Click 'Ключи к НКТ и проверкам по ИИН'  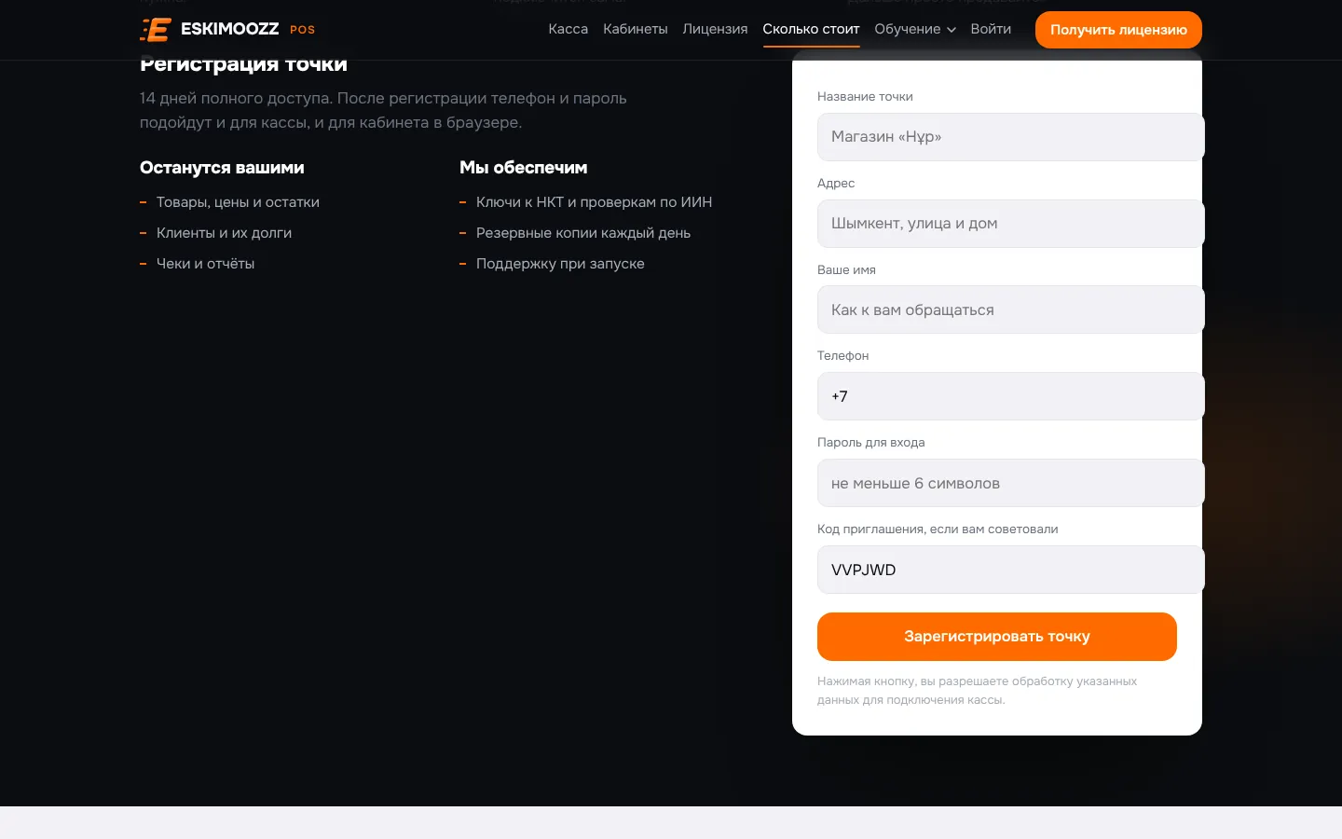[x=594, y=202]
